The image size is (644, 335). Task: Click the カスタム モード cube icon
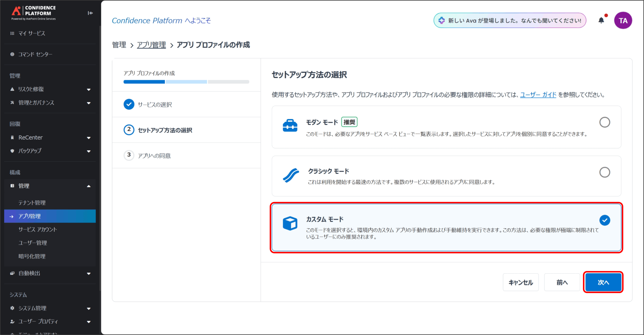pyautogui.click(x=290, y=223)
